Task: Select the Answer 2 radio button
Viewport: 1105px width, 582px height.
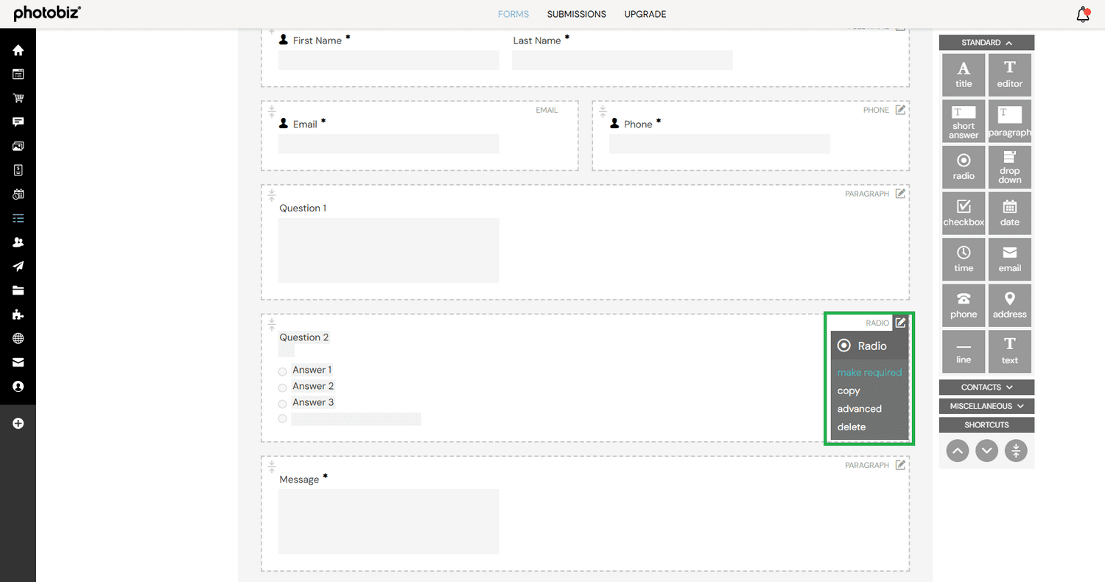Action: (x=282, y=388)
